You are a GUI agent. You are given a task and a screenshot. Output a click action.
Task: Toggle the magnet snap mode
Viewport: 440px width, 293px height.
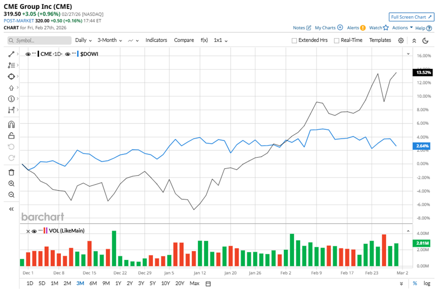click(x=11, y=125)
